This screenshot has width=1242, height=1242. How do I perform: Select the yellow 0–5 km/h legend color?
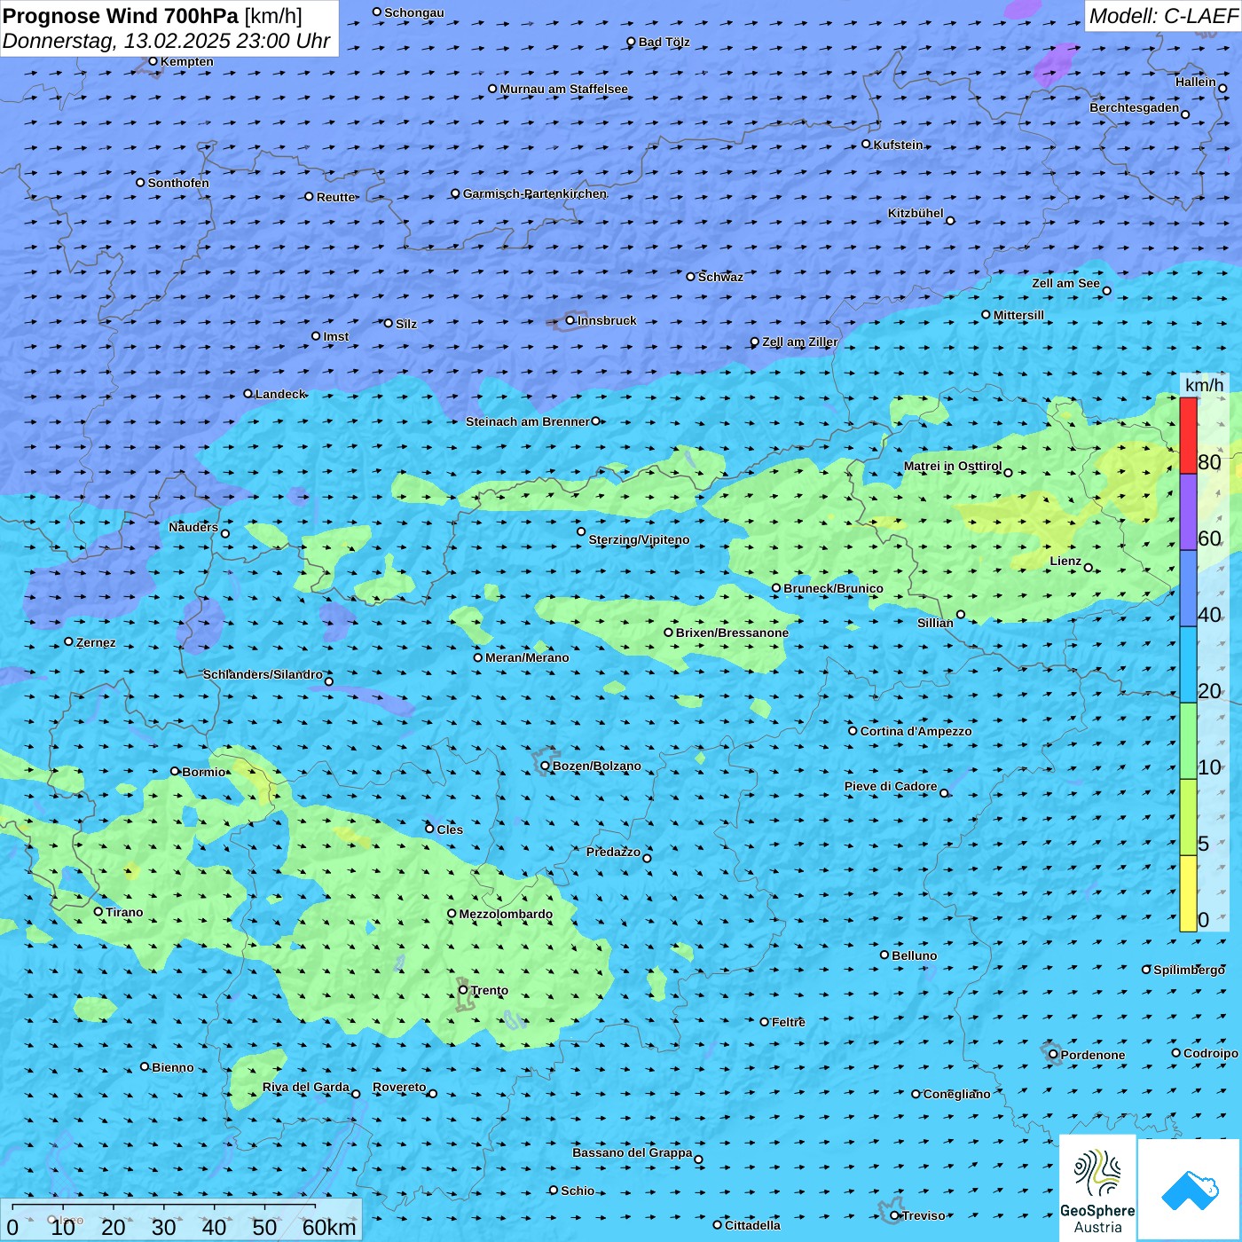click(x=1188, y=894)
